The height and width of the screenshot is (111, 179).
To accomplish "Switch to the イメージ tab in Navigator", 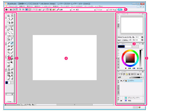I will [119, 19].
